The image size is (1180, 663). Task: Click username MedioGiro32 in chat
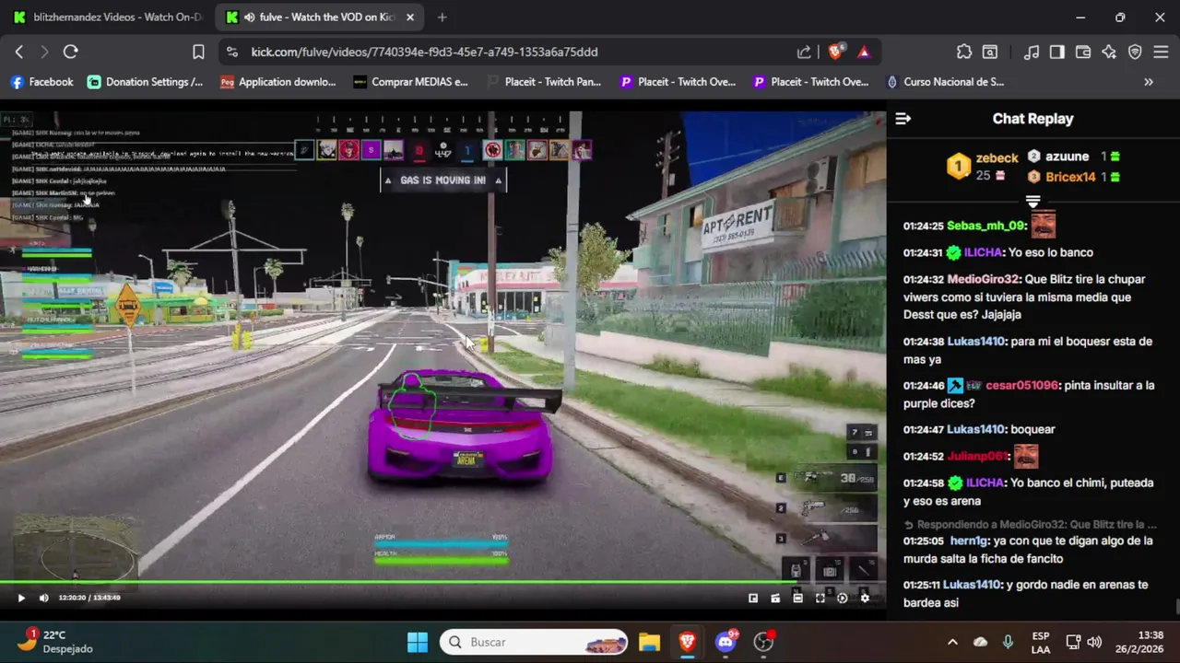tap(984, 279)
